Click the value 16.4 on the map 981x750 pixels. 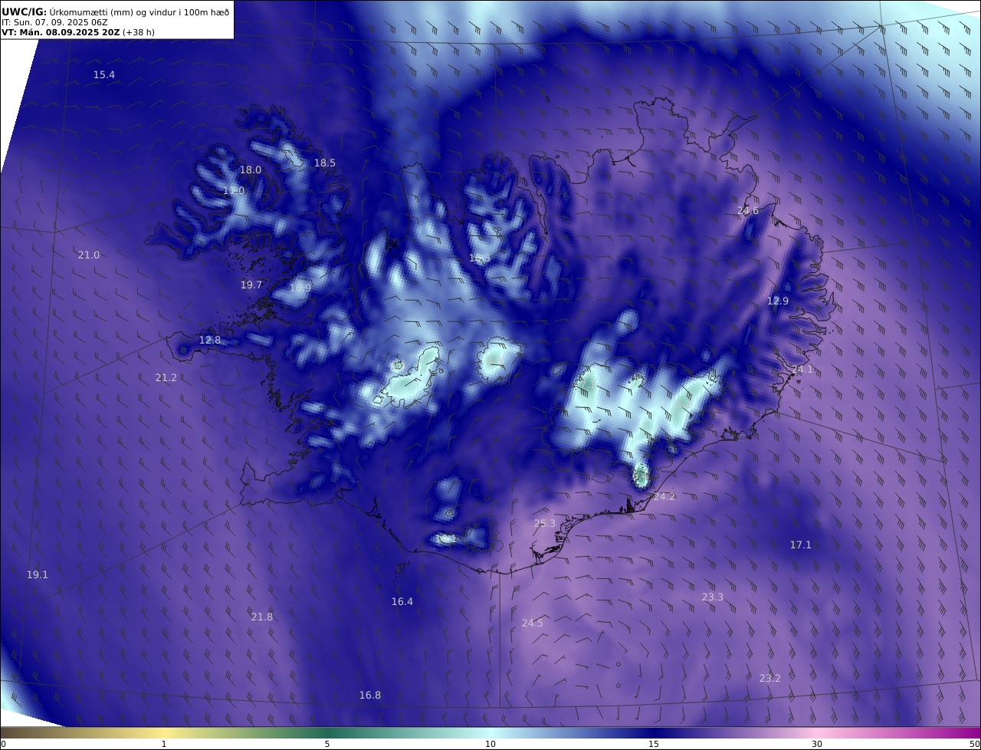click(402, 601)
